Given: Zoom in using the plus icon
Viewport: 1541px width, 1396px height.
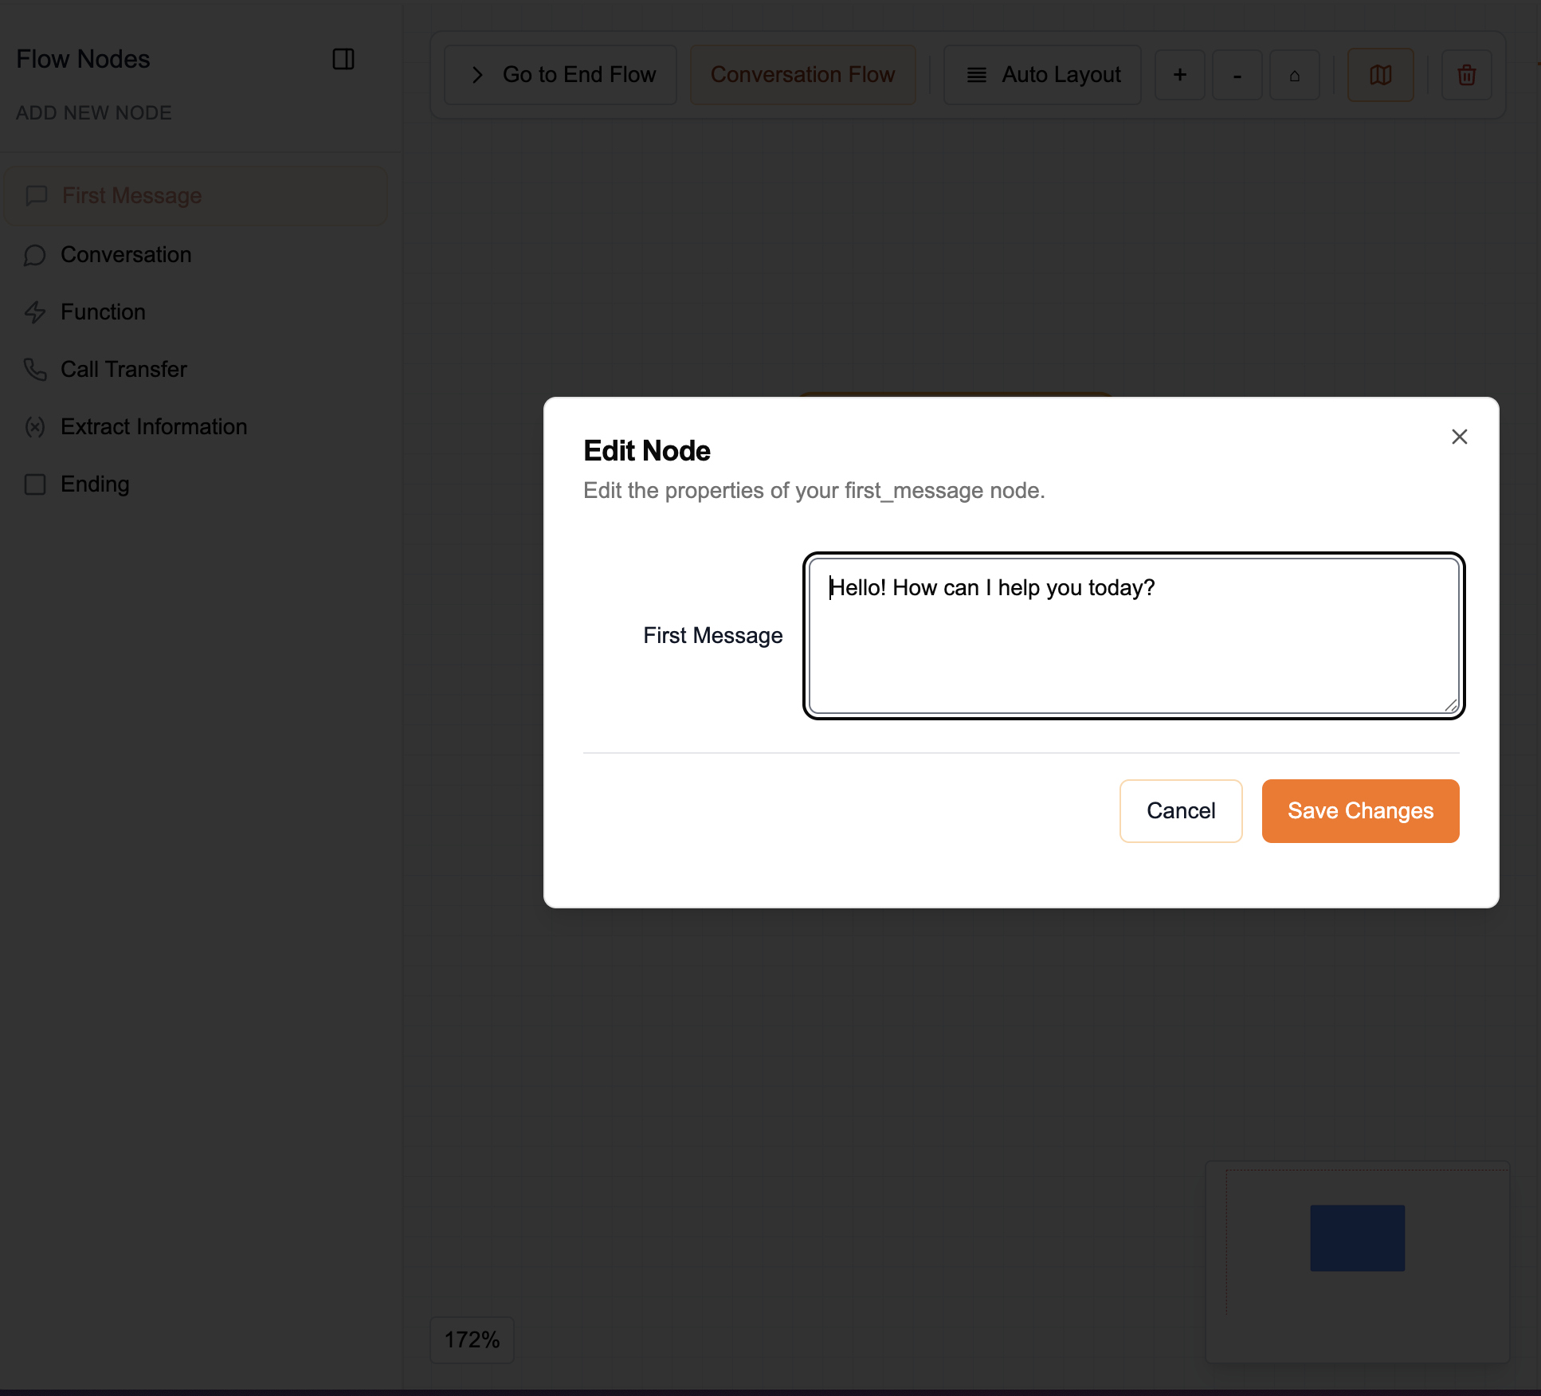Looking at the screenshot, I should click(1179, 75).
